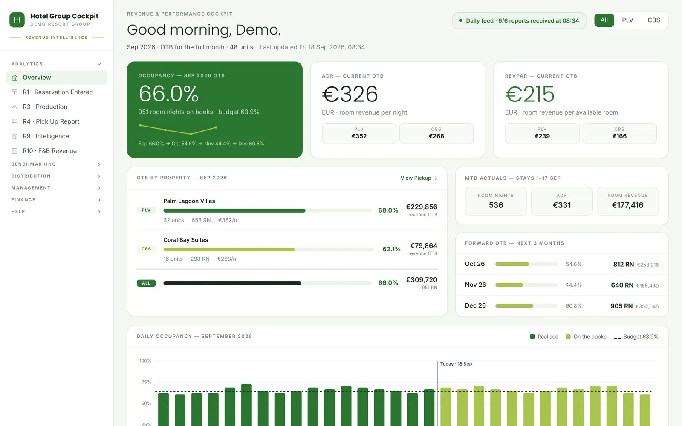682x426 pixels.
Task: Click the PLV property badge
Action: [146, 210]
